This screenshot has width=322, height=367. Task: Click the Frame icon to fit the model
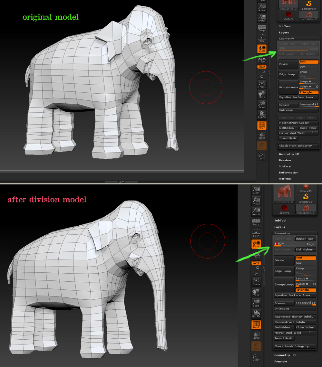point(262,84)
